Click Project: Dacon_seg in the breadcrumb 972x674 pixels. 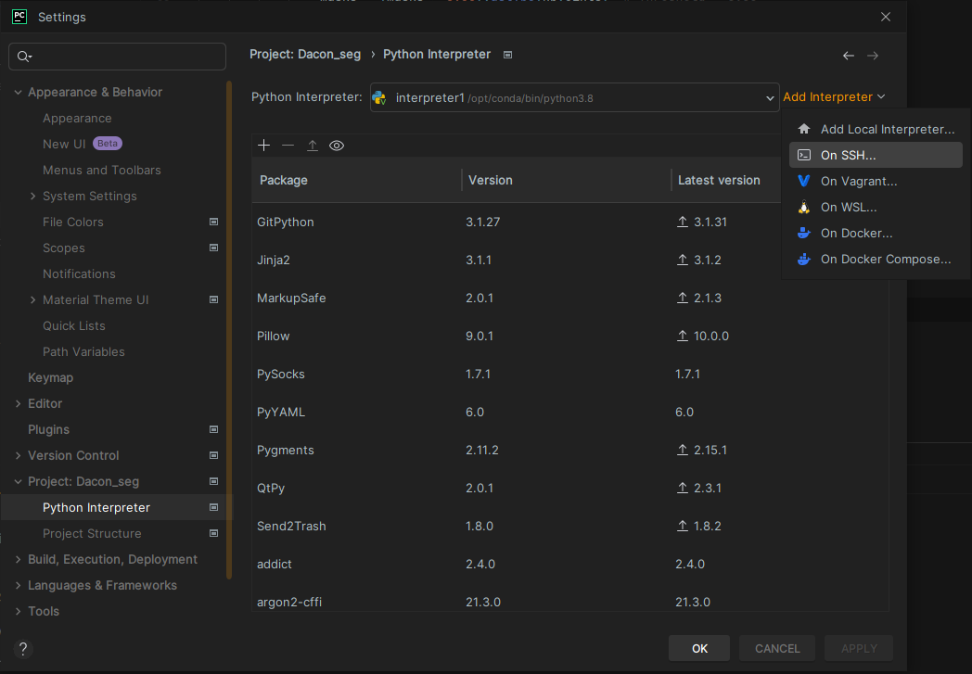click(x=305, y=55)
